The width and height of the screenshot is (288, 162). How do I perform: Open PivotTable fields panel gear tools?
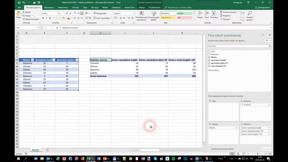[x=268, y=40]
